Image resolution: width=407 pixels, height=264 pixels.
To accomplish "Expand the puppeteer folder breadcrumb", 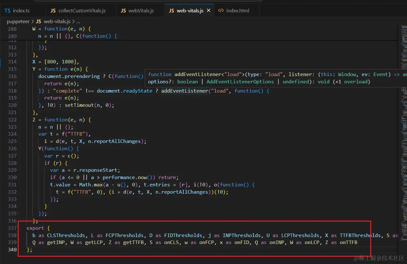I will point(18,22).
